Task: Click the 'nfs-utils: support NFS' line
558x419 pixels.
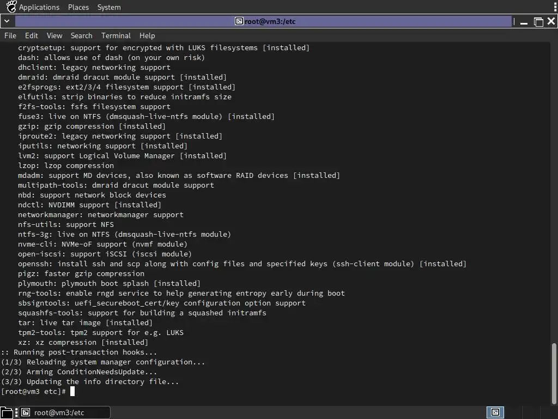Action: point(66,224)
